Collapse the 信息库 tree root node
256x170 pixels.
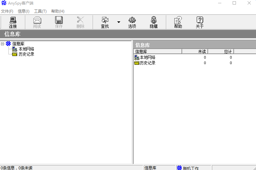tap(3, 44)
